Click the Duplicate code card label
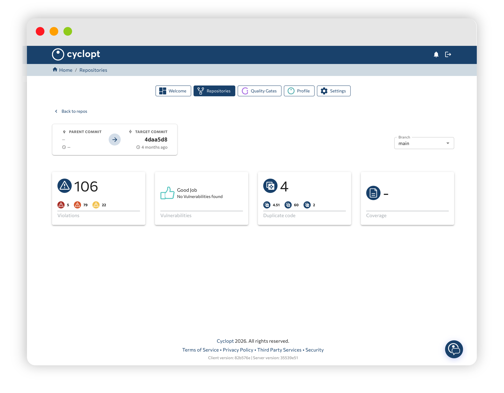 coord(279,215)
